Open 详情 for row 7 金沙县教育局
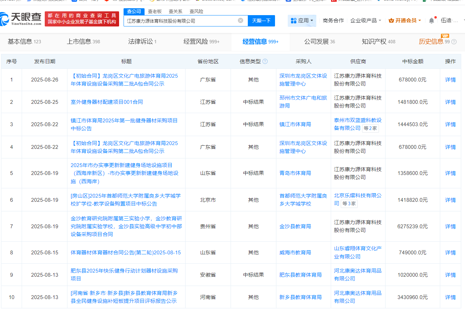Image resolution: width=465 pixels, height=309 pixels. [450, 227]
